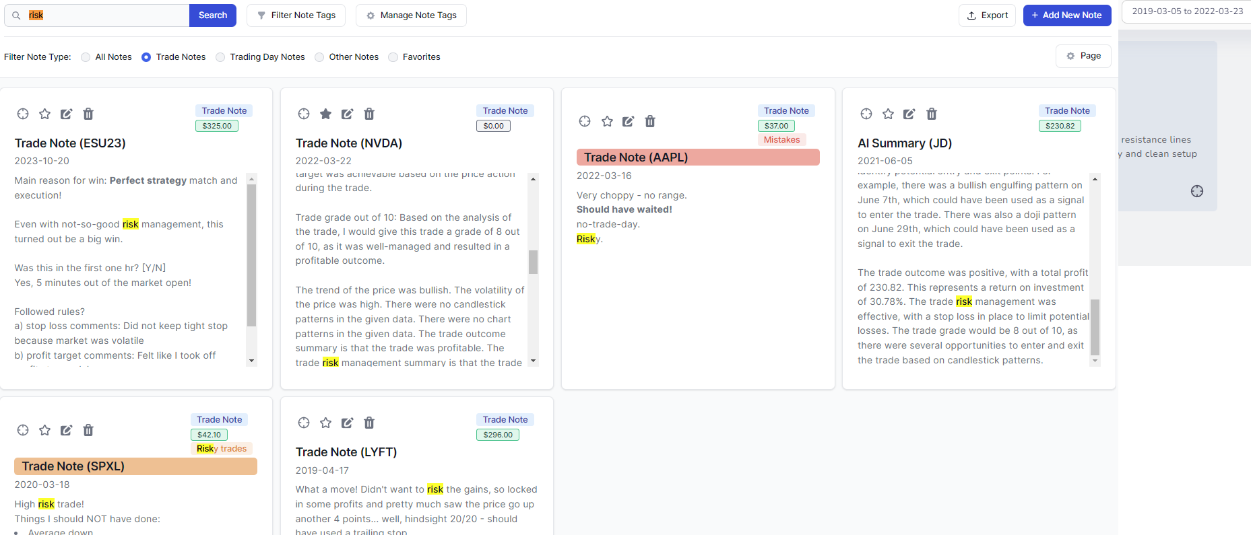
Task: Click the AI Summary (JD) scrollbar thumb
Action: pos(1095,327)
